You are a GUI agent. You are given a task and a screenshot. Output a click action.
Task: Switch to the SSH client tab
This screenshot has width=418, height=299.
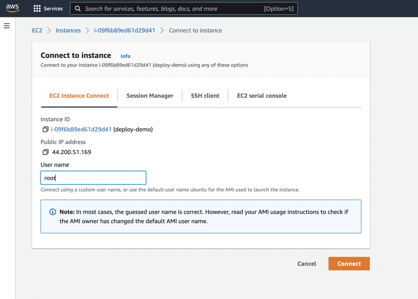pos(205,96)
